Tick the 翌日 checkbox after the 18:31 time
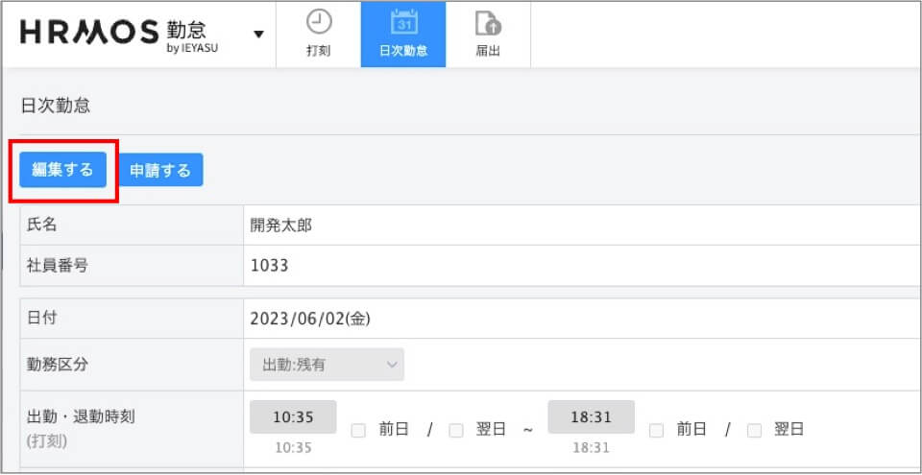Viewport: 922px width, 475px height. tap(755, 430)
